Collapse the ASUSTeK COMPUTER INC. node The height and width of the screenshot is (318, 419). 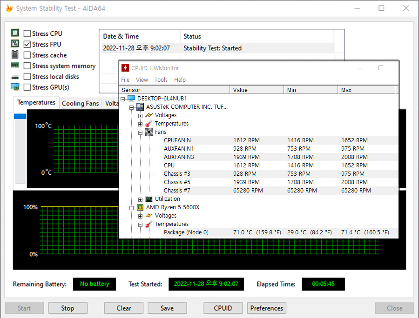[x=131, y=107]
